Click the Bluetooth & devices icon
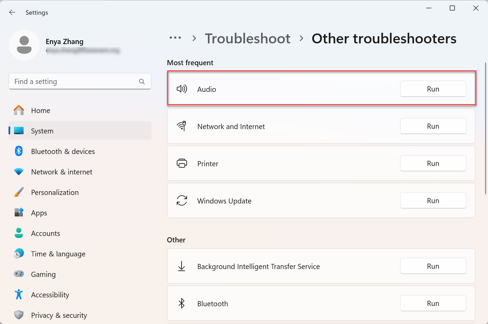Screen dimensions: 488x324 coord(19,151)
